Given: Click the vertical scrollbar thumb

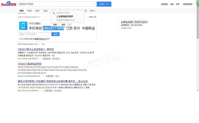Looking at the screenshot, I should 198,22.
